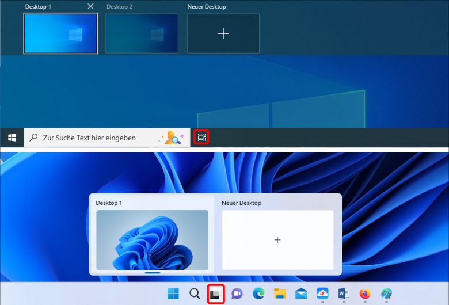Viewport: 449px width, 305px height.
Task: Open Task View on the Windows 10 taskbar
Action: (x=201, y=138)
